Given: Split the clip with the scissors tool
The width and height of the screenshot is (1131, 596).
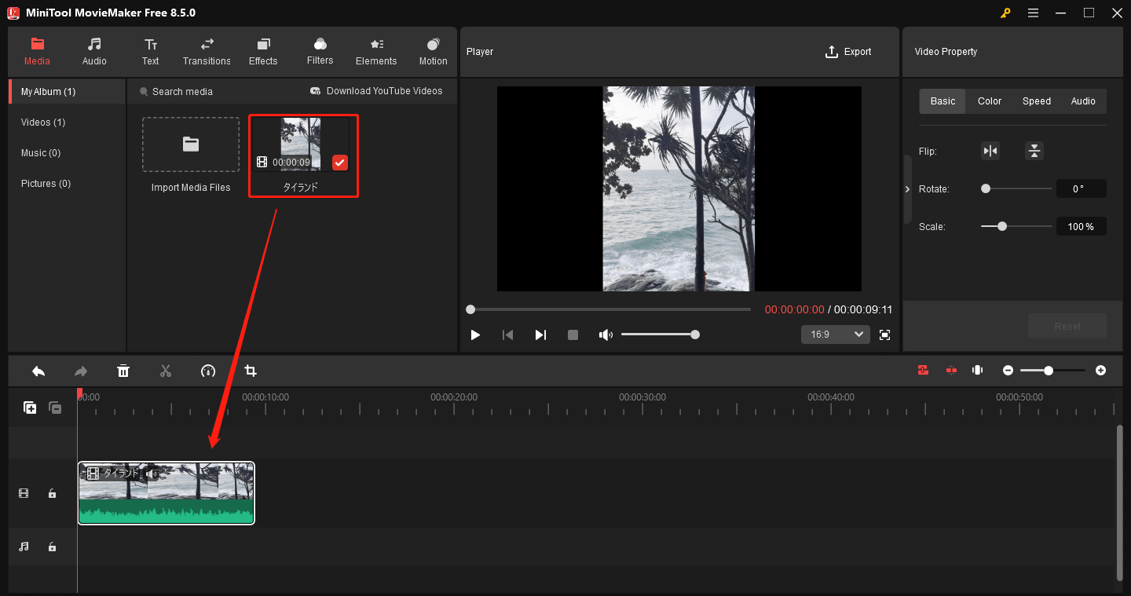Looking at the screenshot, I should [x=166, y=370].
